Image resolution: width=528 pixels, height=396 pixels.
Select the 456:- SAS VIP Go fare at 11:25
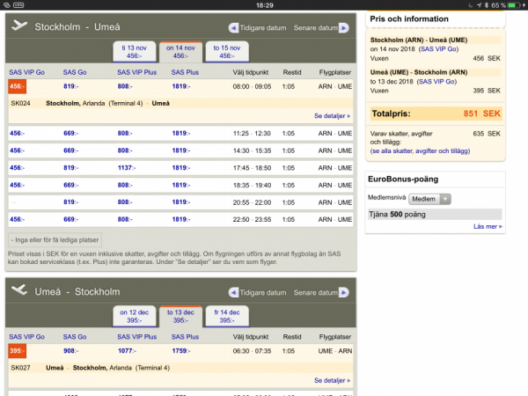(x=18, y=133)
